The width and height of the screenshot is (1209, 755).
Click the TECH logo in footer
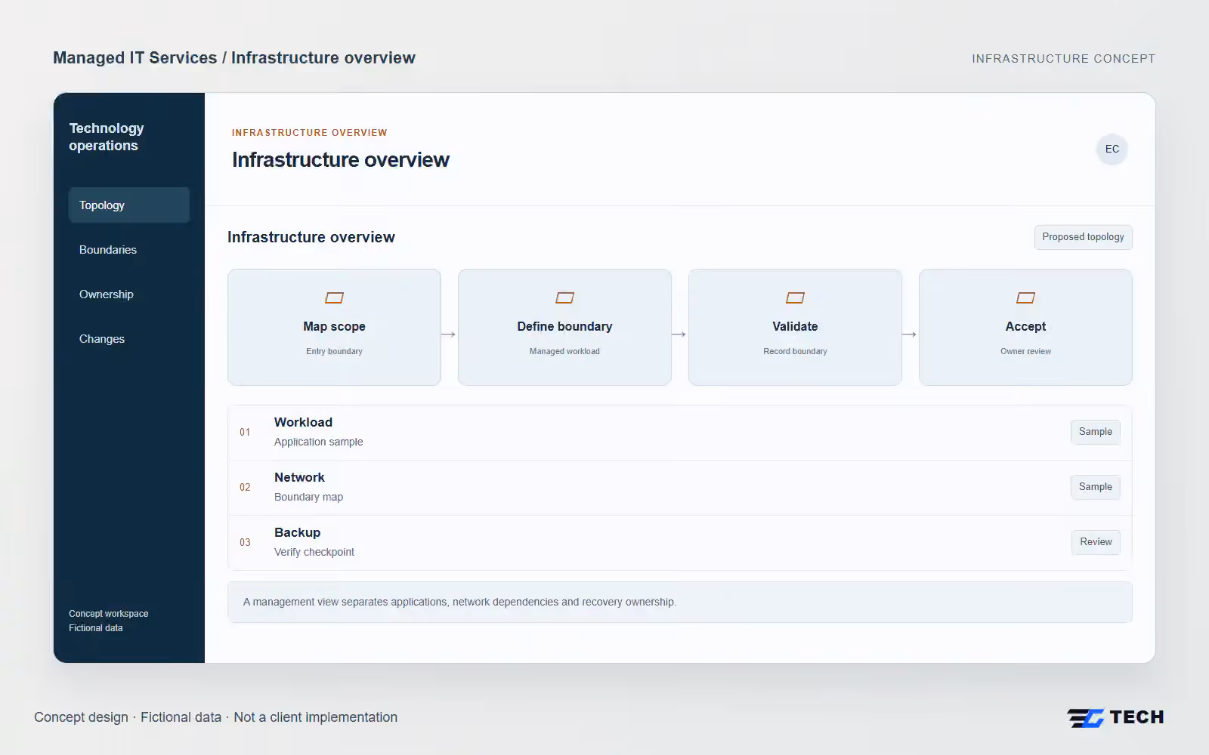pyautogui.click(x=1115, y=717)
